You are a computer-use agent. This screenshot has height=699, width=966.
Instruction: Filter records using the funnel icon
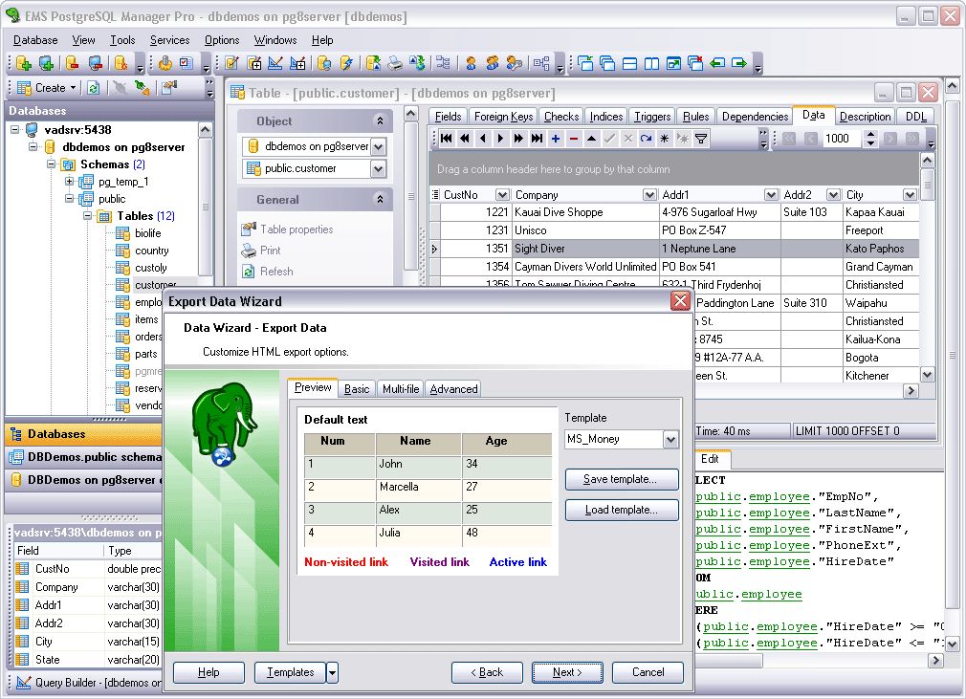pyautogui.click(x=702, y=139)
